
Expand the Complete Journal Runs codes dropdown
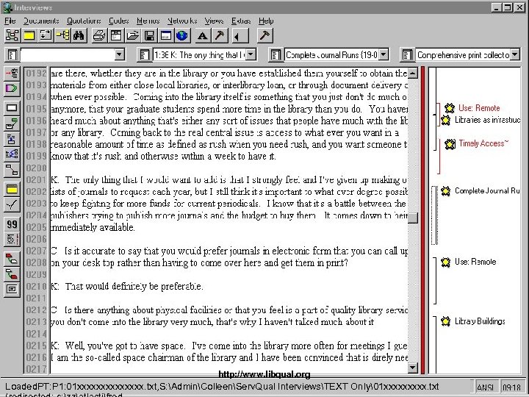pos(384,54)
